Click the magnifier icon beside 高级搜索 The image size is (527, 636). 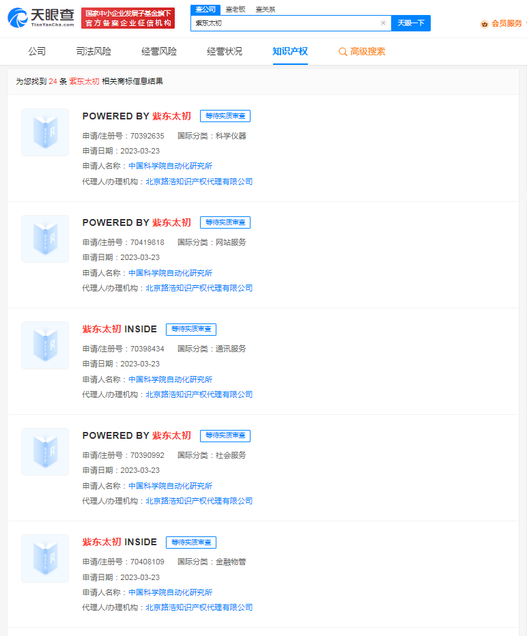343,52
